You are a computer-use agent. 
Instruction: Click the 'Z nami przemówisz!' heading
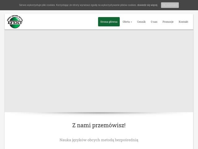[99, 125]
